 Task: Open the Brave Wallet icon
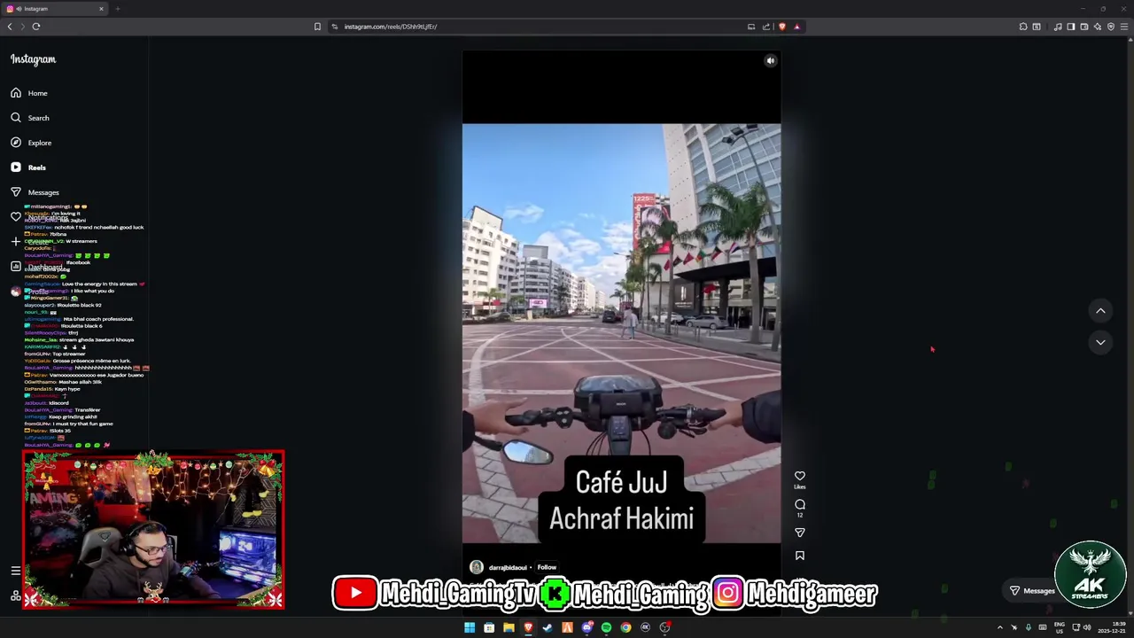[1084, 27]
